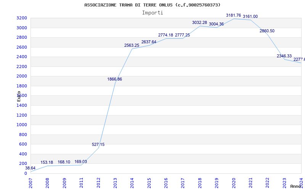Viewport: 305px width, 190px height.
Task: Select the 2346.33 data label
Action: (x=284, y=56)
